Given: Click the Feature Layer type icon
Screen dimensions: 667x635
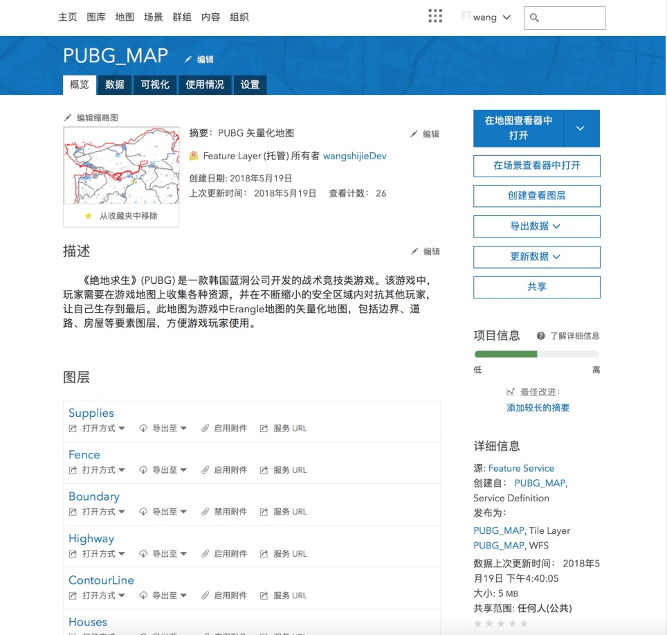Looking at the screenshot, I should click(194, 156).
